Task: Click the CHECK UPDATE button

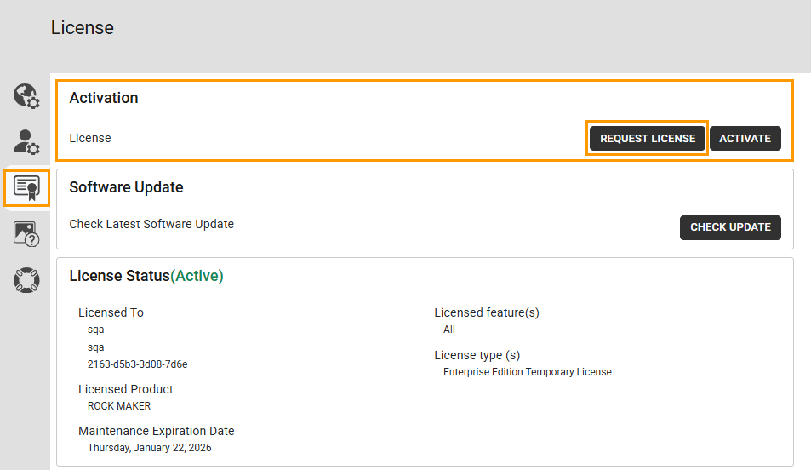Action: click(730, 227)
